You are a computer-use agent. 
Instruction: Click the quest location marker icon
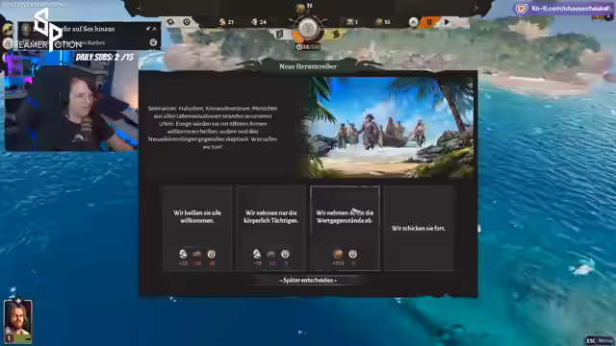point(153,42)
